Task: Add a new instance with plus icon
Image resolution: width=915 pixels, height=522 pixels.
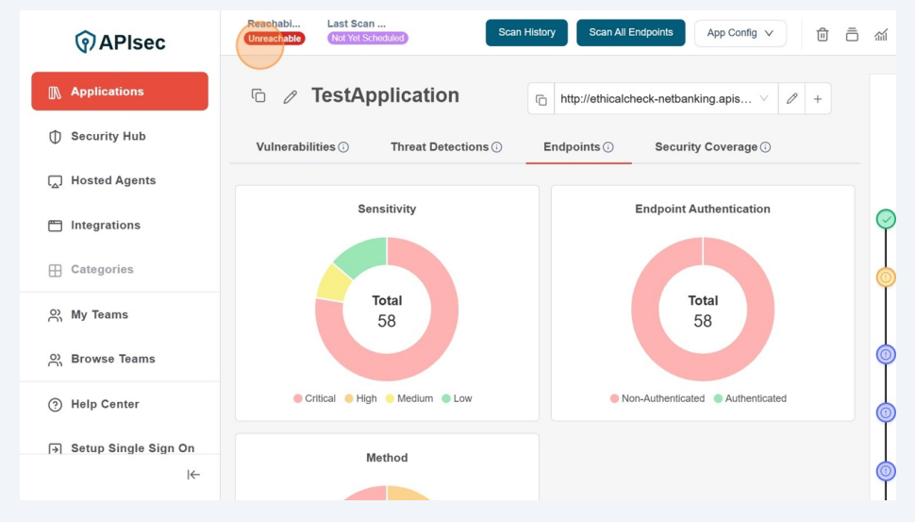Action: coord(818,99)
